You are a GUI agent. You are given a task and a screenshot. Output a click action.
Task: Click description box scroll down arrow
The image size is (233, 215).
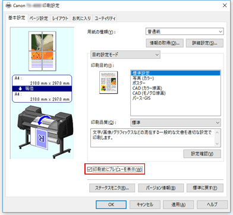(218, 144)
